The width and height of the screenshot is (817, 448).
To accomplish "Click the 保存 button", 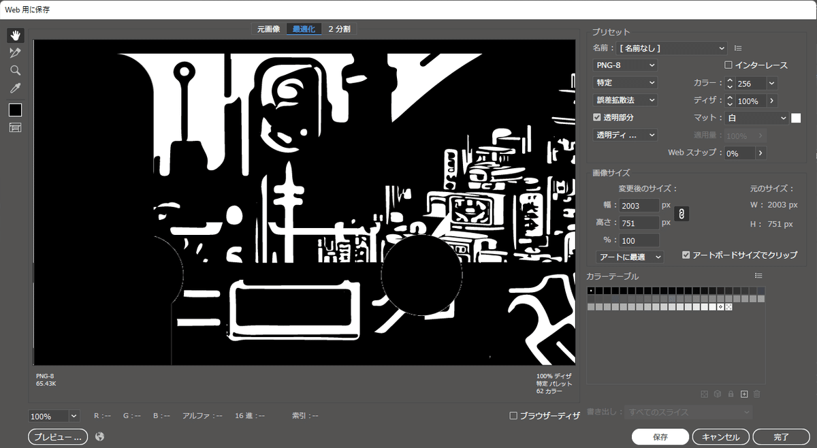I will click(x=660, y=436).
